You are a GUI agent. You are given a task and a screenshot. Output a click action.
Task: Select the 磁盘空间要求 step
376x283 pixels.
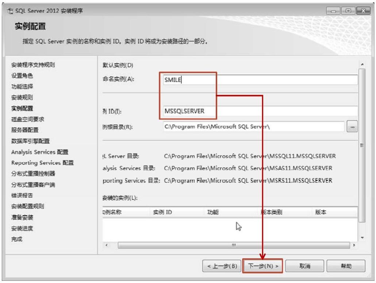[28, 119]
